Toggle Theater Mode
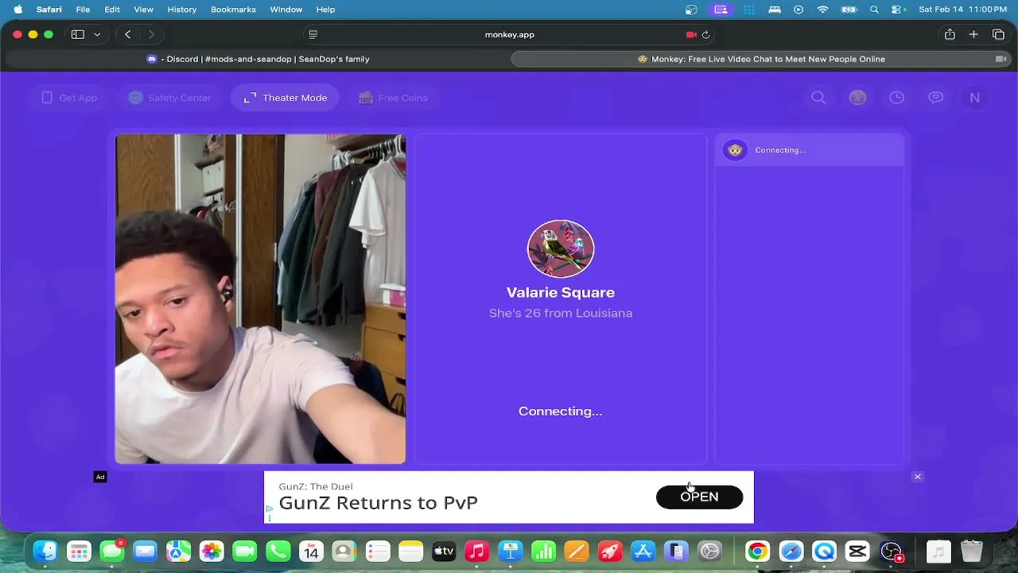 pyautogui.click(x=285, y=98)
